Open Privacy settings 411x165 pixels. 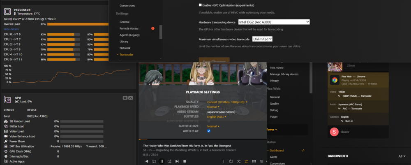coord(274,81)
